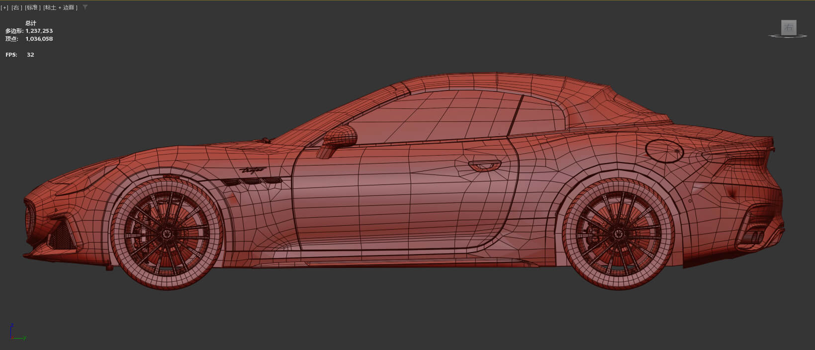Viewport: 815px width, 350px height.
Task: Open the [标准] viewport standards menu
Action: (33, 7)
